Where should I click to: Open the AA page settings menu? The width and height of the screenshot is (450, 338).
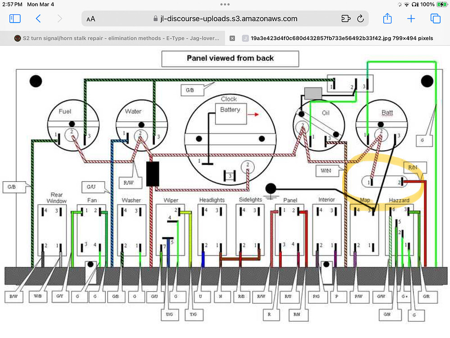coord(91,19)
